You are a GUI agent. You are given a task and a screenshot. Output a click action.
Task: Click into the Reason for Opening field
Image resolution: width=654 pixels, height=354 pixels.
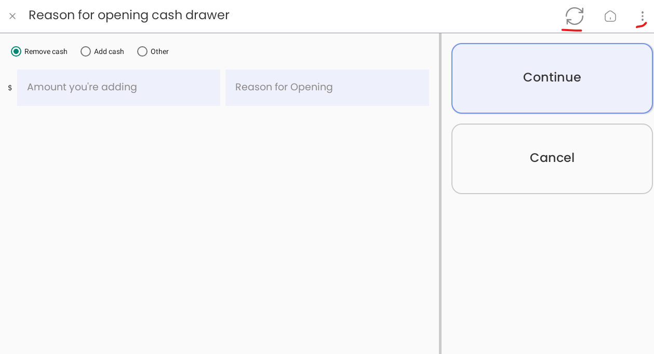(327, 88)
